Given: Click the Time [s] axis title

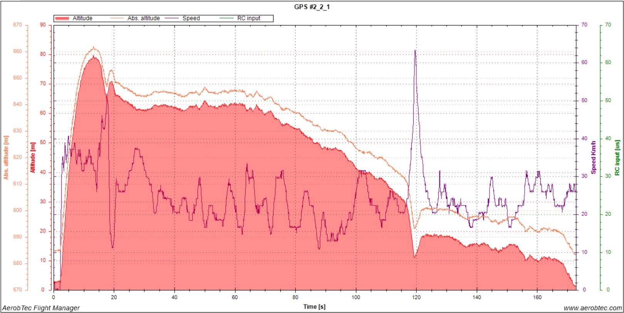Looking at the screenshot, I should (314, 307).
